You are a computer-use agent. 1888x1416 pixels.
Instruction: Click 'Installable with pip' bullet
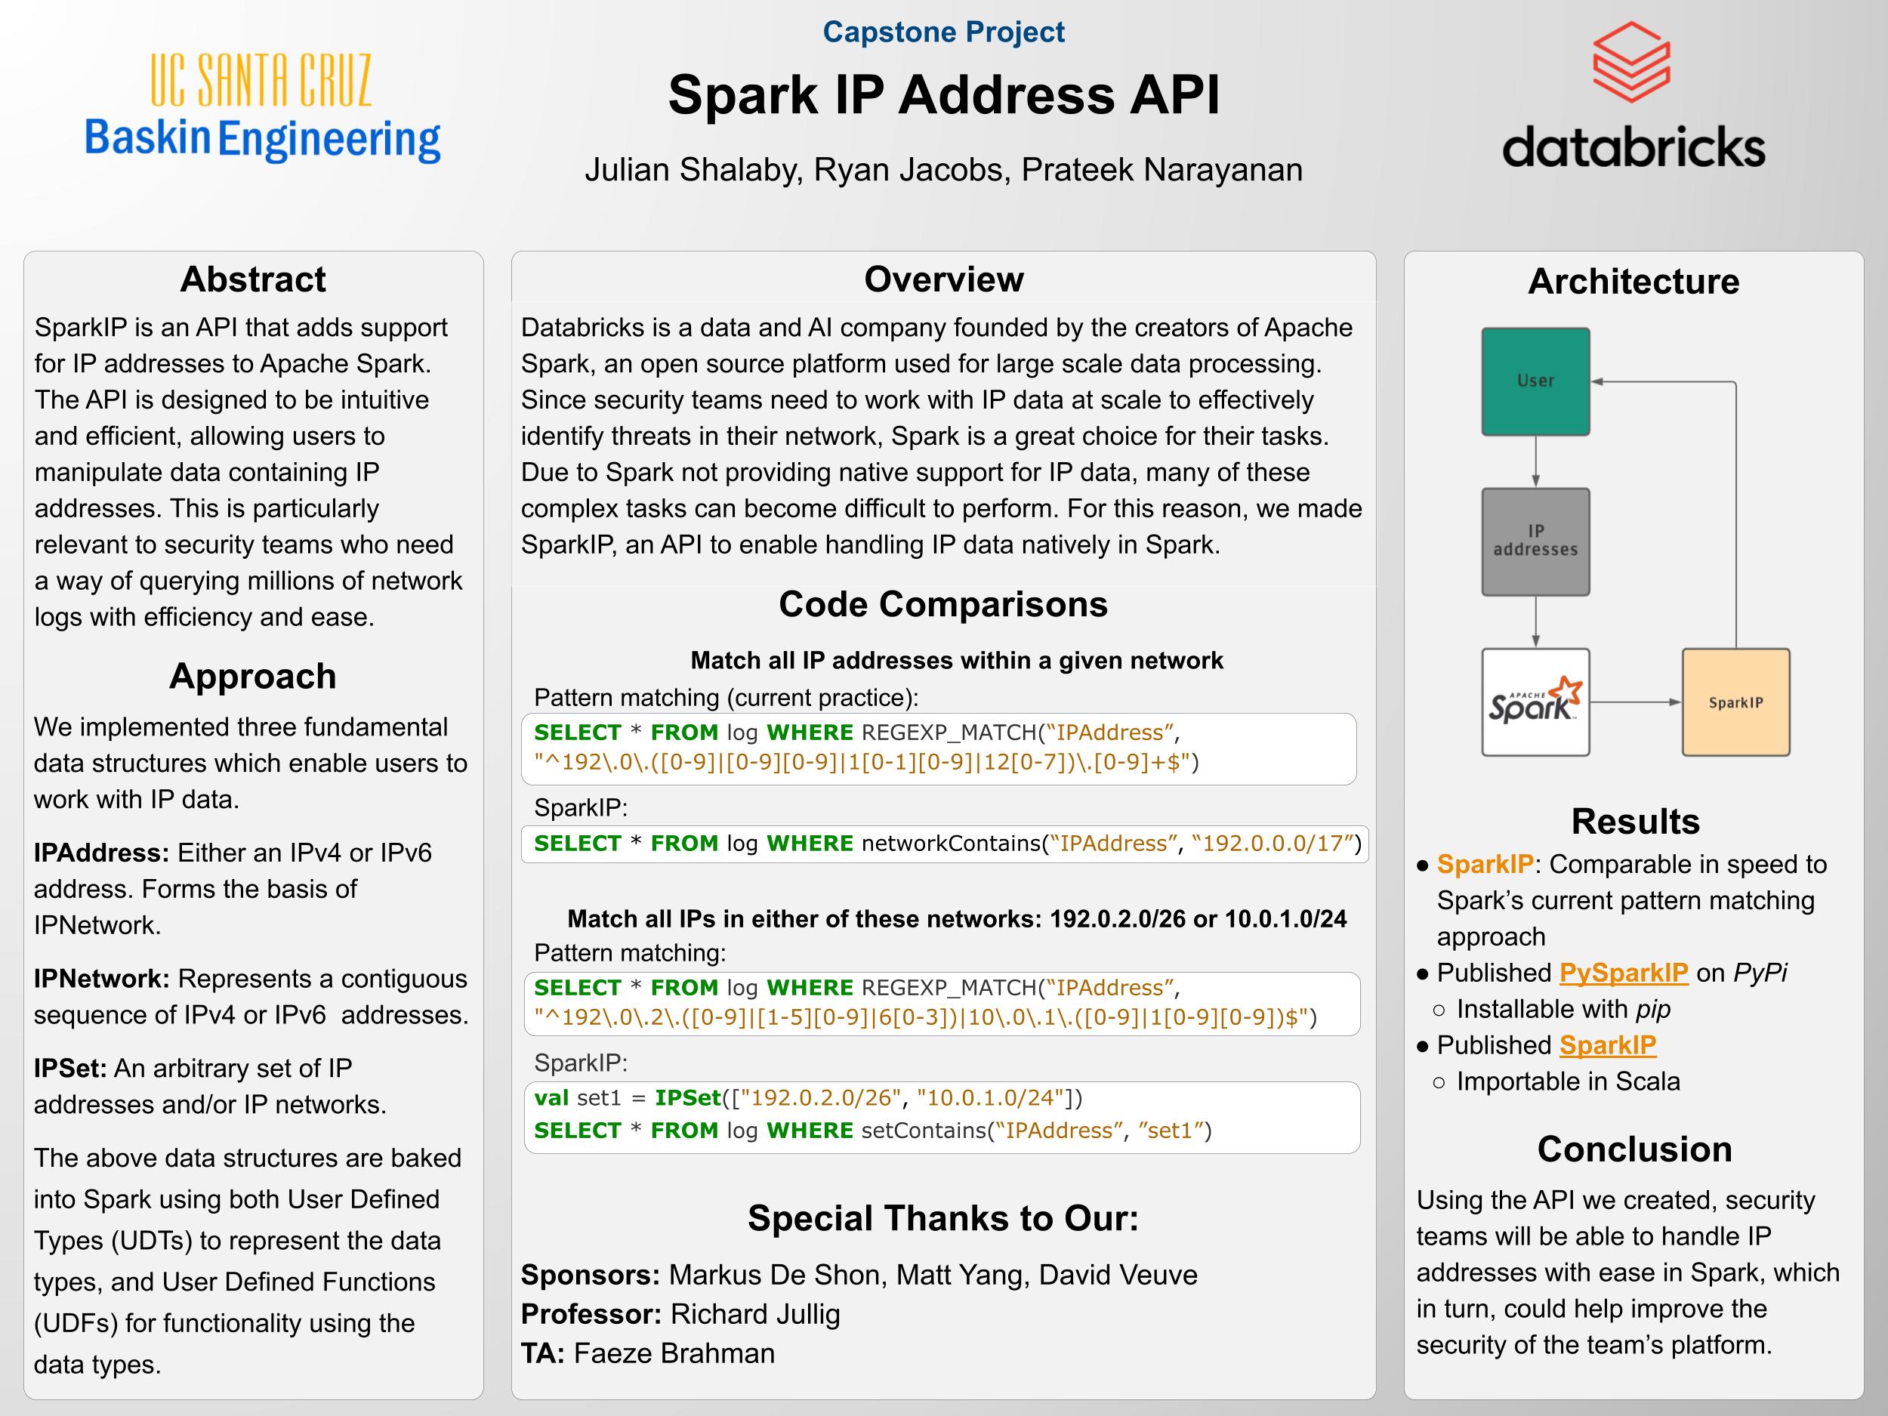(1563, 1010)
